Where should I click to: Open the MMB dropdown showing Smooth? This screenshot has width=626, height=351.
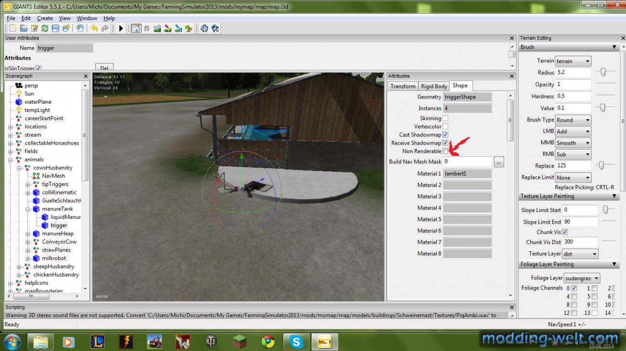[x=573, y=143]
